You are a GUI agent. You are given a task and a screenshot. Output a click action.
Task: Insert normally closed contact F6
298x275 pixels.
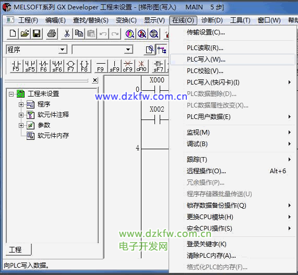click(43, 66)
